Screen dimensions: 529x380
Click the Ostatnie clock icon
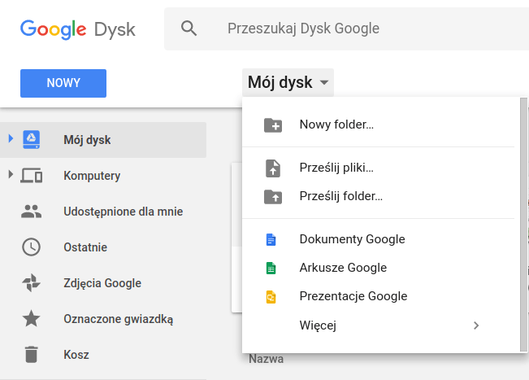32,247
